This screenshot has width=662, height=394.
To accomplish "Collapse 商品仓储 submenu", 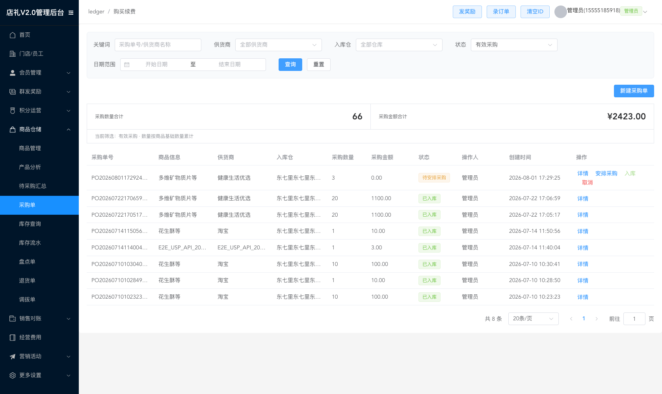I will [69, 130].
